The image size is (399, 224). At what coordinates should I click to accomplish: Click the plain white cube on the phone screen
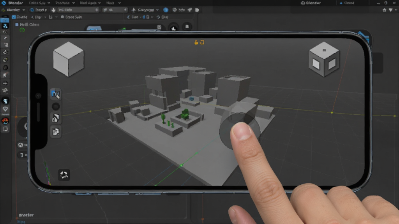click(x=69, y=59)
